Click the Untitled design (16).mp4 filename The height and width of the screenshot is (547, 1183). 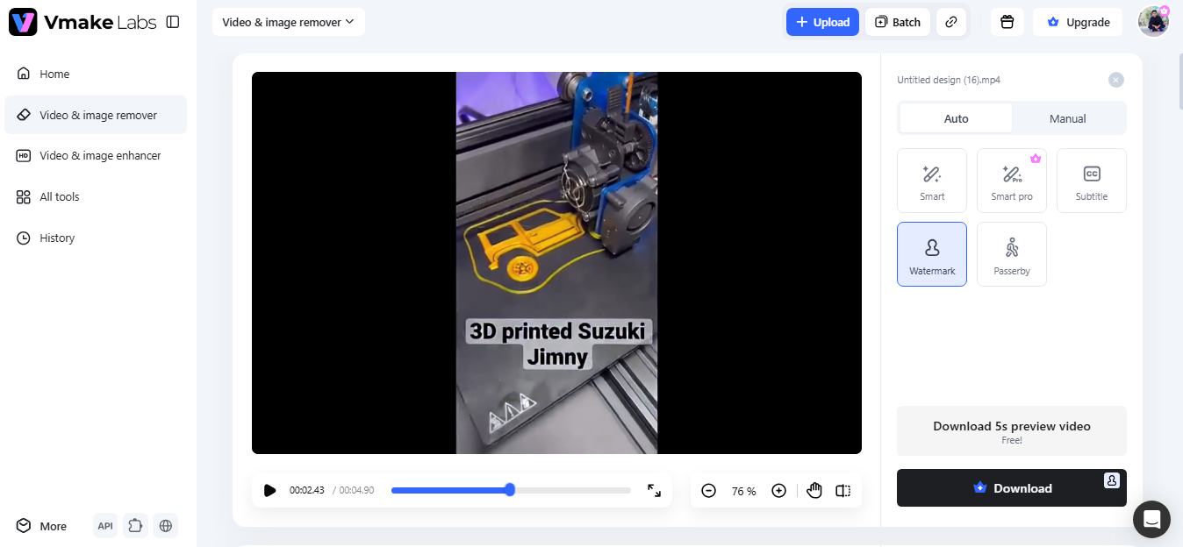[949, 80]
